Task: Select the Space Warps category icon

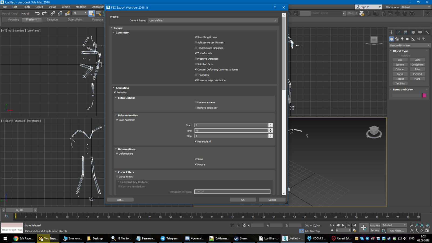Action: point(418,39)
